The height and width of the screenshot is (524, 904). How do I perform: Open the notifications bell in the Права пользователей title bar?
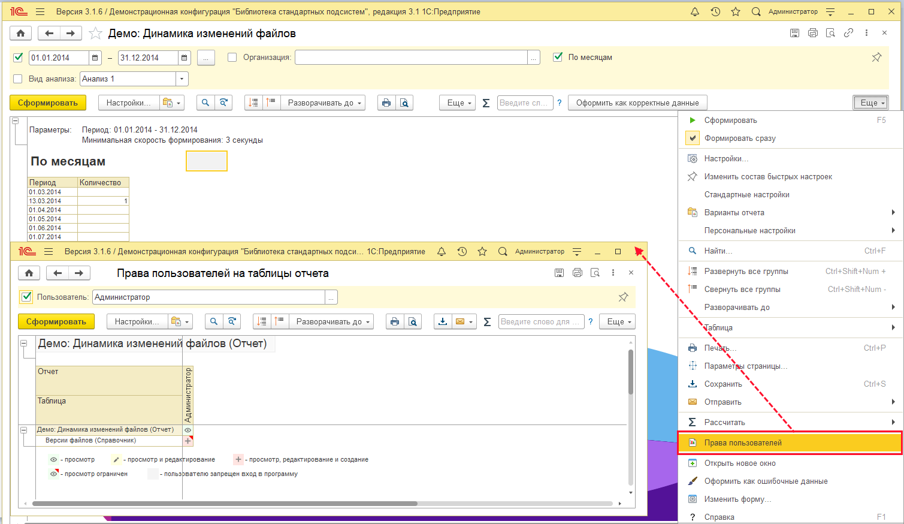pyautogui.click(x=442, y=252)
